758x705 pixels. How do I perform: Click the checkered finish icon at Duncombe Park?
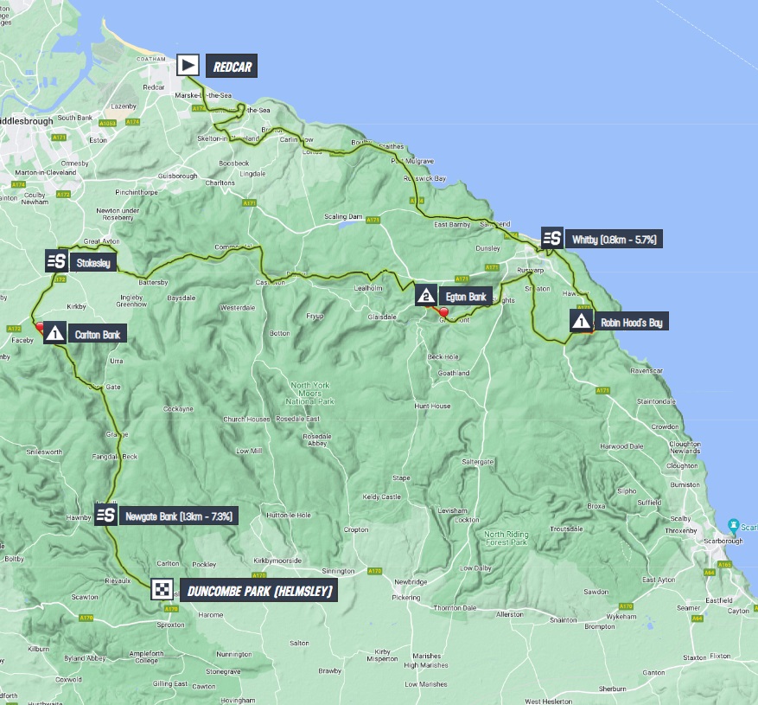click(162, 591)
